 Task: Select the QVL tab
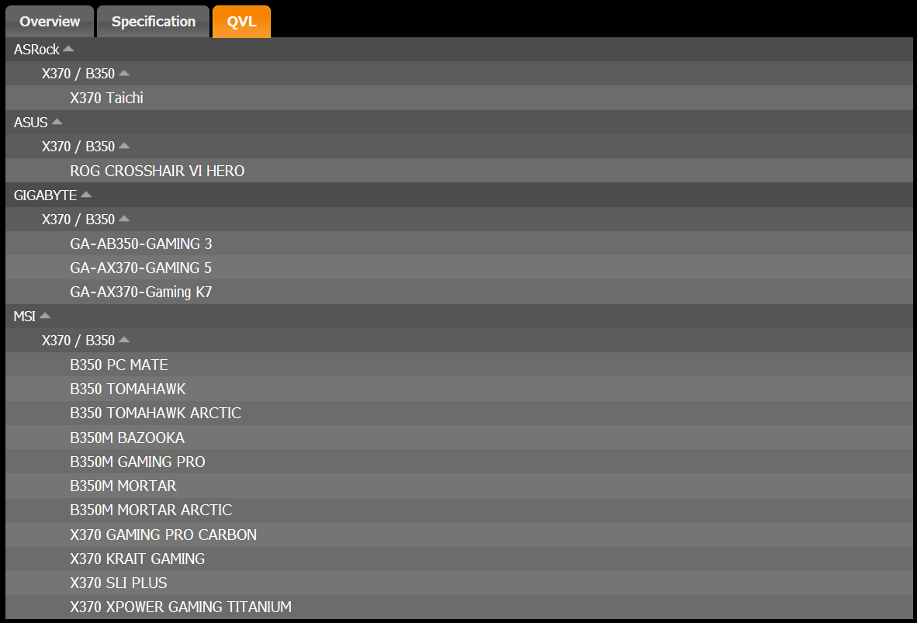(241, 22)
